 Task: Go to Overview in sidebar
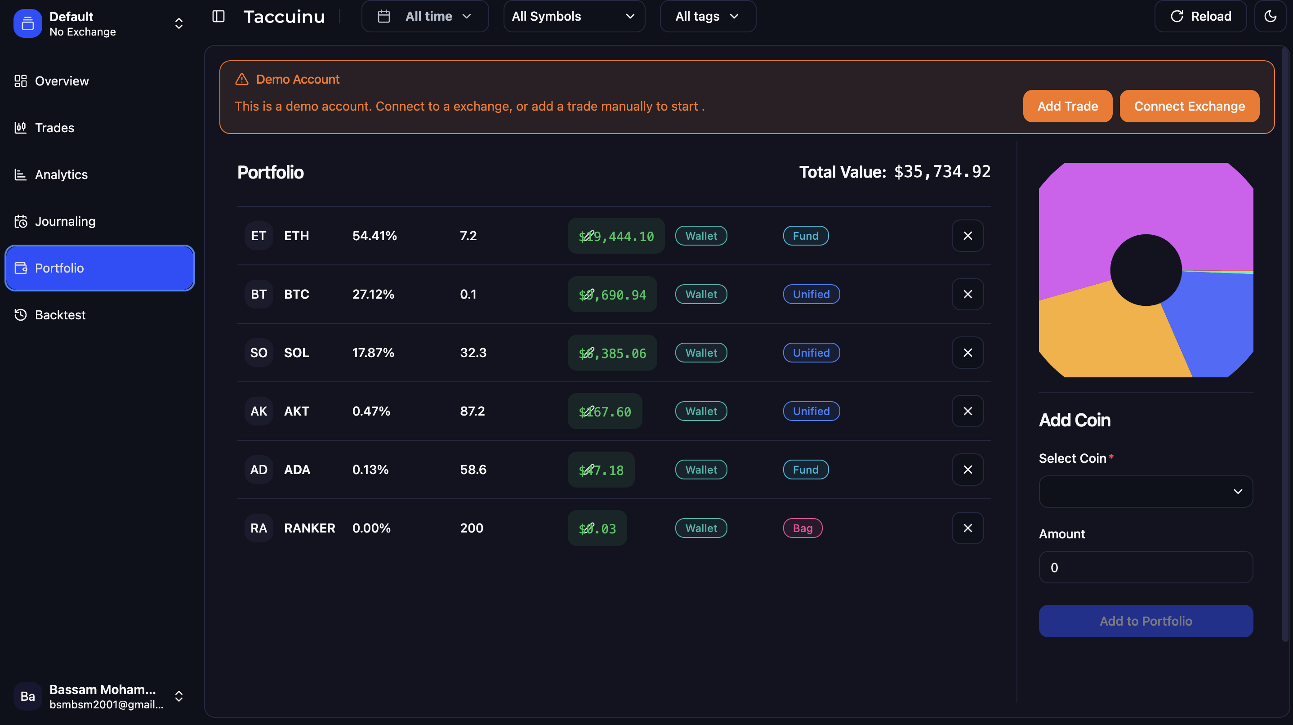point(61,81)
